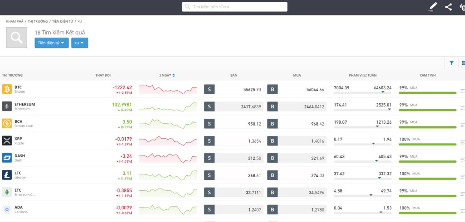Open the row menu icon for ADA

[x=463, y=211]
